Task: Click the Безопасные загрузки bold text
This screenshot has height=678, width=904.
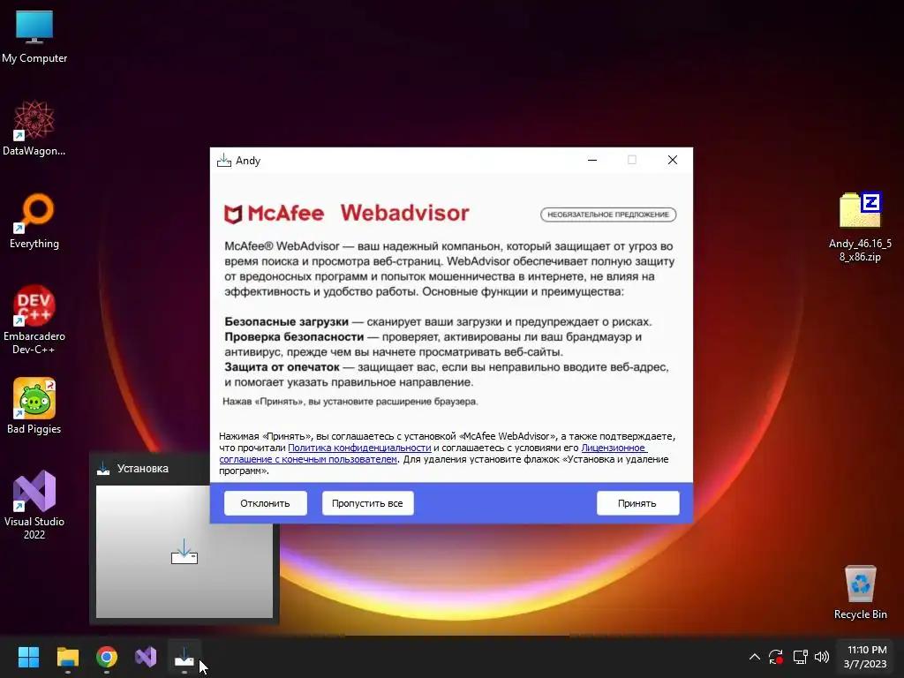Action: click(287, 321)
